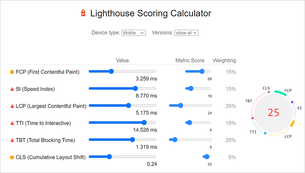Click the overall score 25 gauge
305x173 pixels.
point(274,113)
